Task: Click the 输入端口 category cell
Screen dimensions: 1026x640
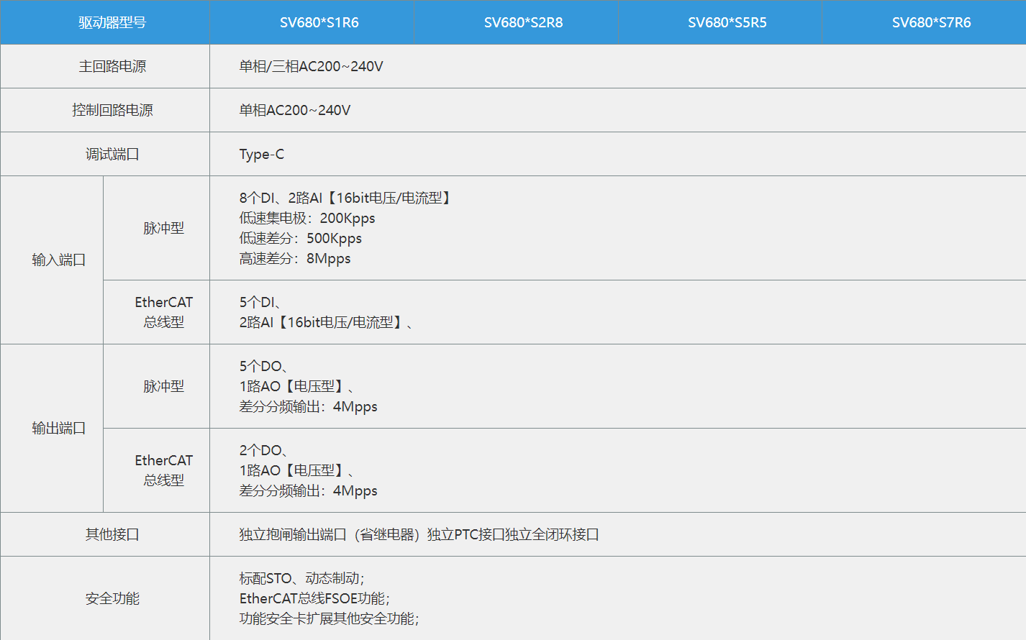Action: click(x=59, y=260)
